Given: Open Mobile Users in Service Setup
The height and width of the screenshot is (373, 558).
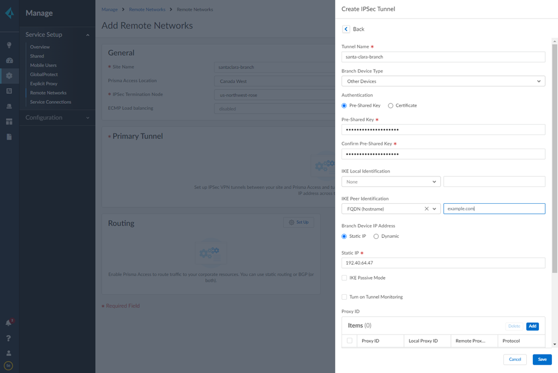Looking at the screenshot, I should coord(43,65).
